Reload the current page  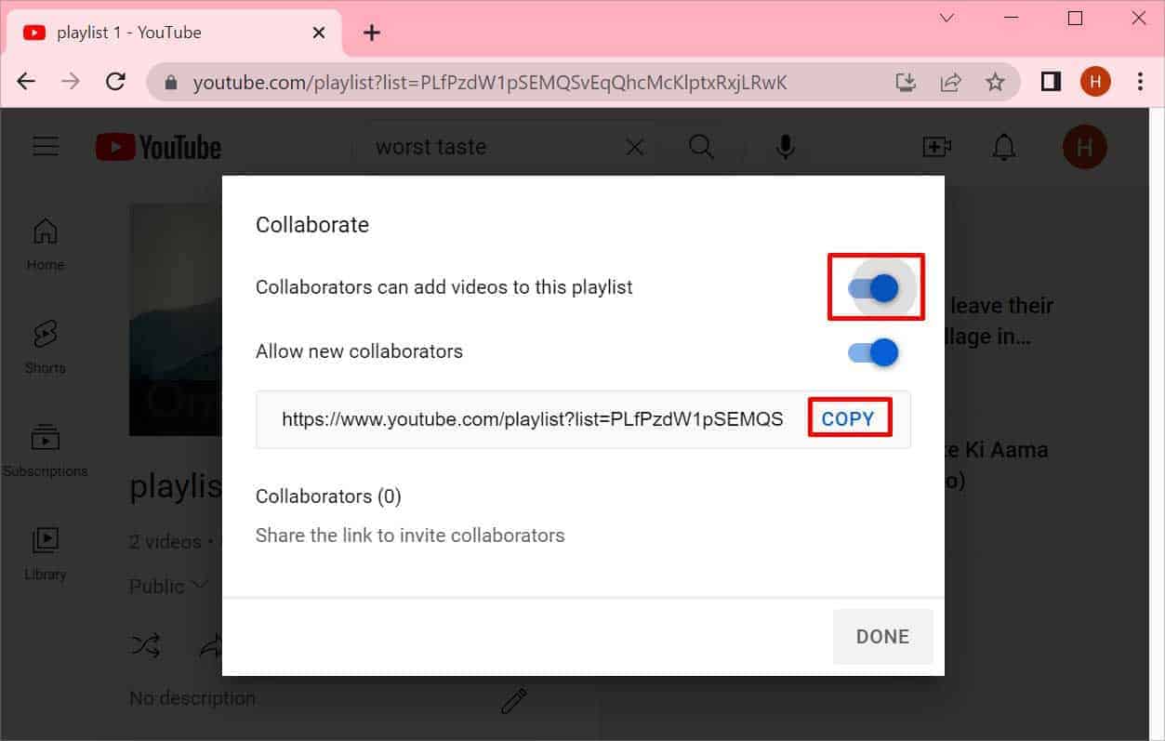[115, 83]
